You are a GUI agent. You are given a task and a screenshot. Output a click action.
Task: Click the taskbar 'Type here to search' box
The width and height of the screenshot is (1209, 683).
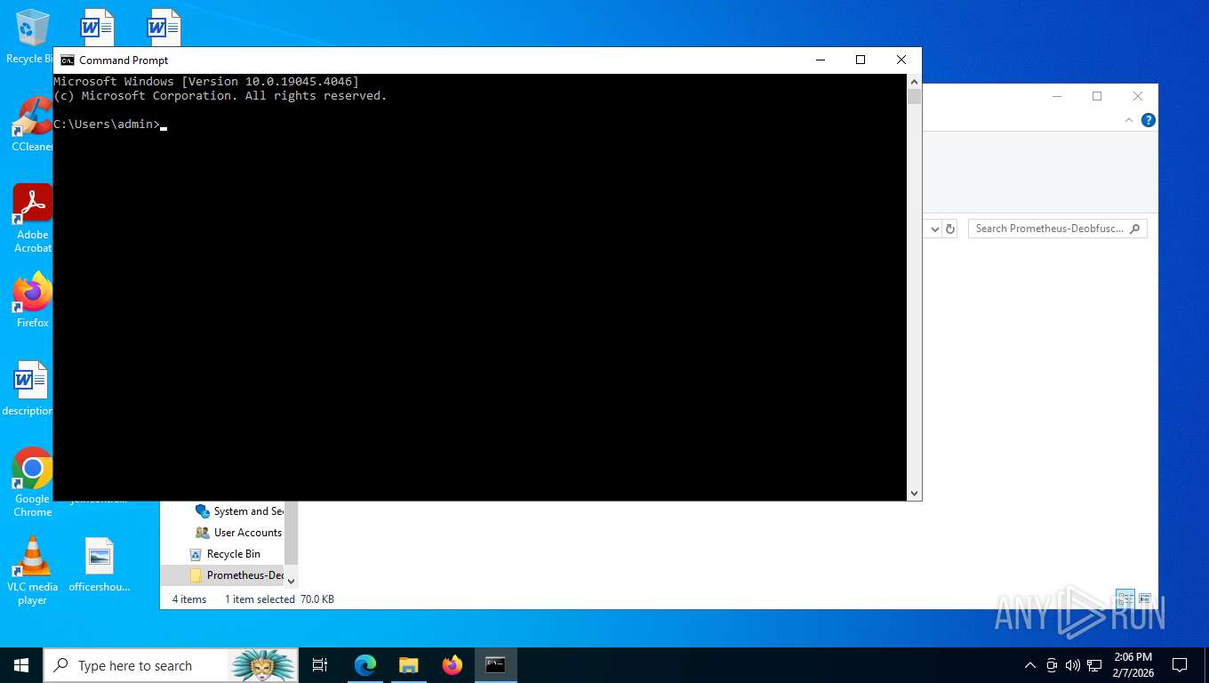[171, 665]
